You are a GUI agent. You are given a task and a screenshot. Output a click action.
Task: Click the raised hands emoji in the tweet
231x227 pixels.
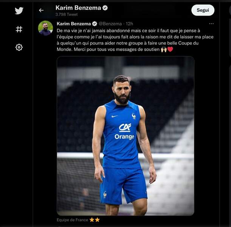pyautogui.click(x=164, y=49)
